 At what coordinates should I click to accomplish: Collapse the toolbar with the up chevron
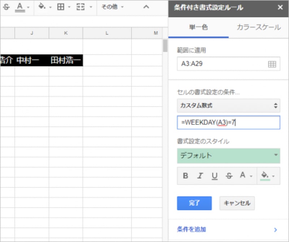(x=146, y=7)
